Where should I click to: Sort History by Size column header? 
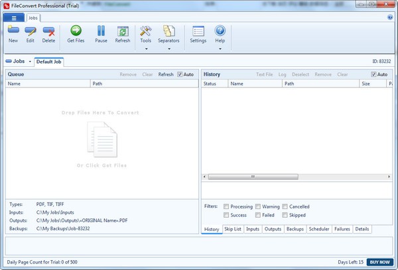pos(373,83)
